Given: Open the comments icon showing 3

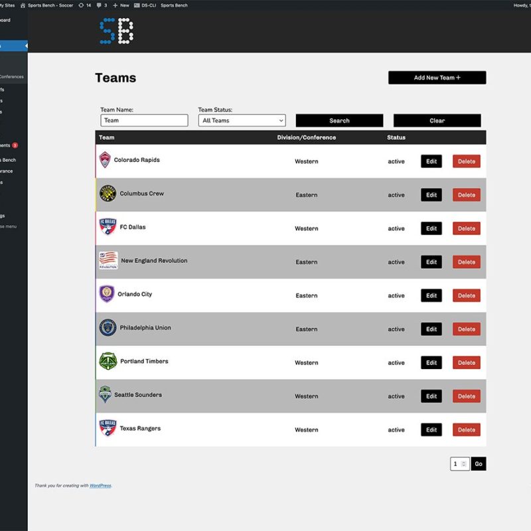Looking at the screenshot, I should click(102, 5).
